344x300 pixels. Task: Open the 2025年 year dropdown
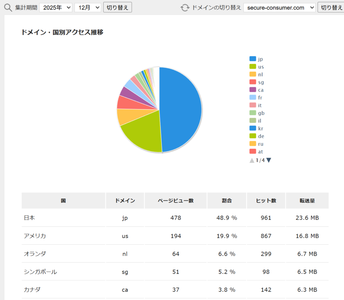(x=56, y=7)
